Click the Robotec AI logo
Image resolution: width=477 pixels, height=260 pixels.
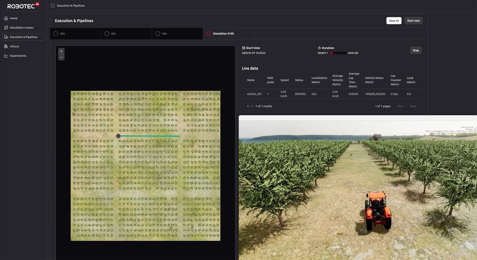coord(23,6)
